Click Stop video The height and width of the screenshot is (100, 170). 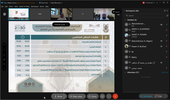[x=76, y=96]
